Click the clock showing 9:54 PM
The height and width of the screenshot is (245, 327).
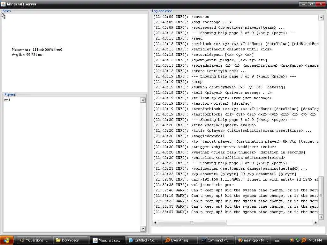(316, 240)
